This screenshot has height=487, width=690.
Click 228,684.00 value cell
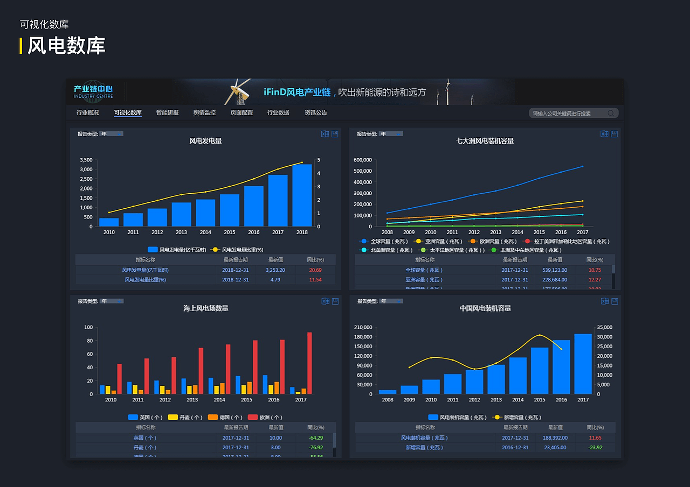pos(555,280)
